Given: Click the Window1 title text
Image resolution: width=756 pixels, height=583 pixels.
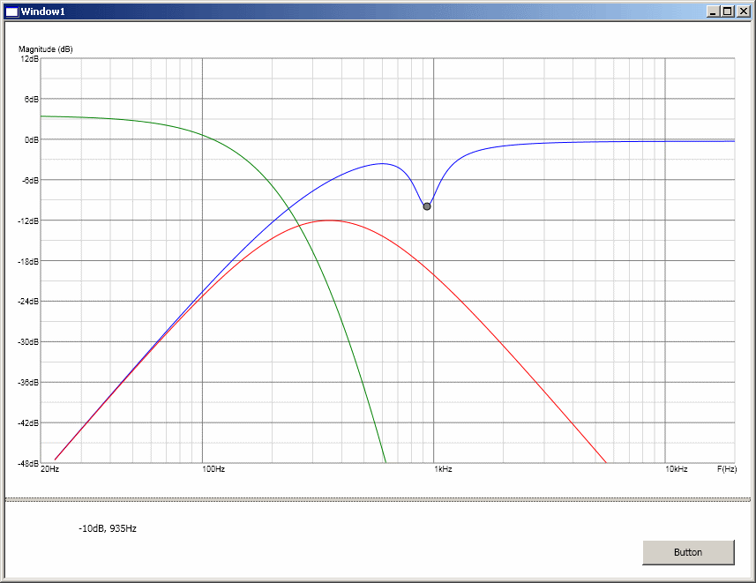Looking at the screenshot, I should (43, 11).
